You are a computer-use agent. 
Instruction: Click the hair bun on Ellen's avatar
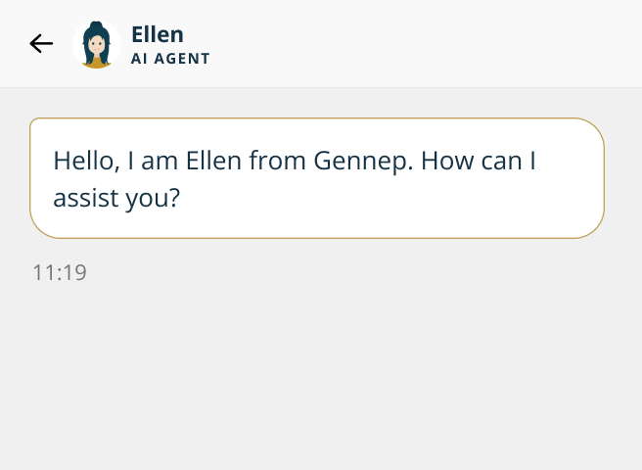click(x=96, y=25)
